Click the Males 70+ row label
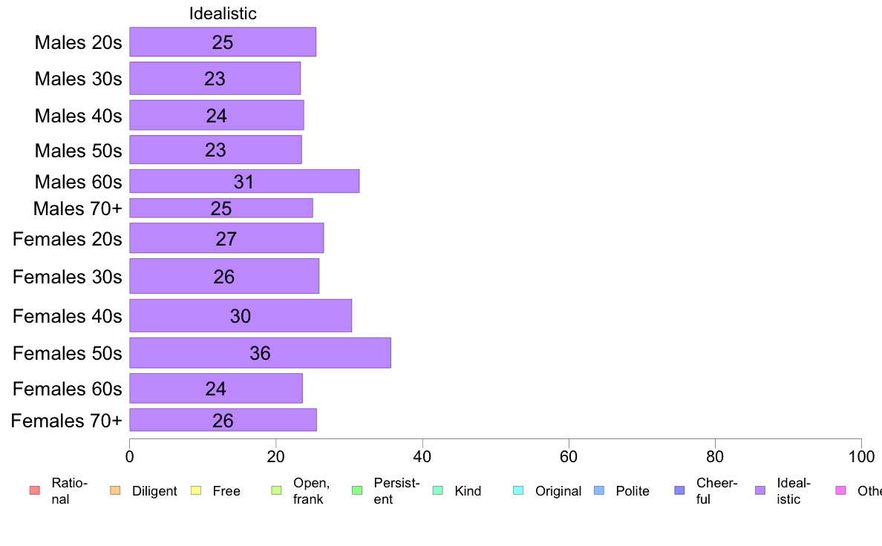Image resolution: width=882 pixels, height=546 pixels. coord(77,208)
